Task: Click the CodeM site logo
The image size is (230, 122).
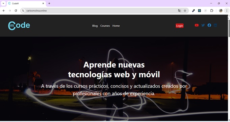Action: [x=19, y=26]
